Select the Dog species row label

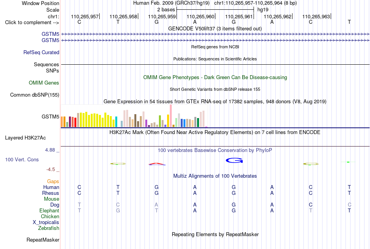click(x=55, y=205)
